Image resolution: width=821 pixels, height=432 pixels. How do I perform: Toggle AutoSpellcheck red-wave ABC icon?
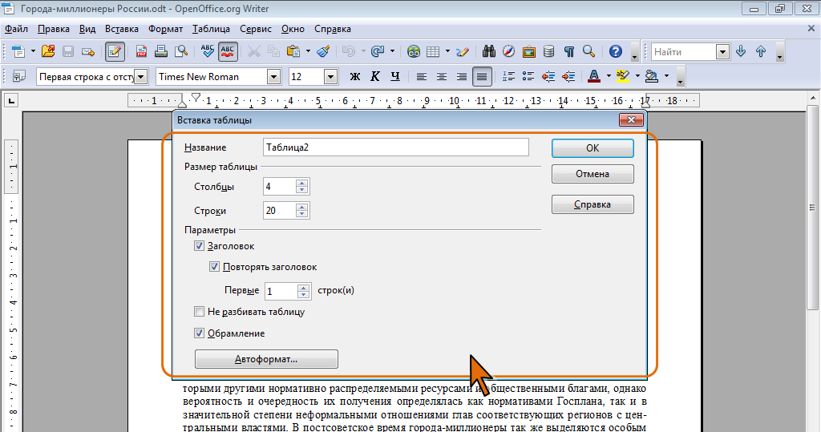pyautogui.click(x=228, y=51)
